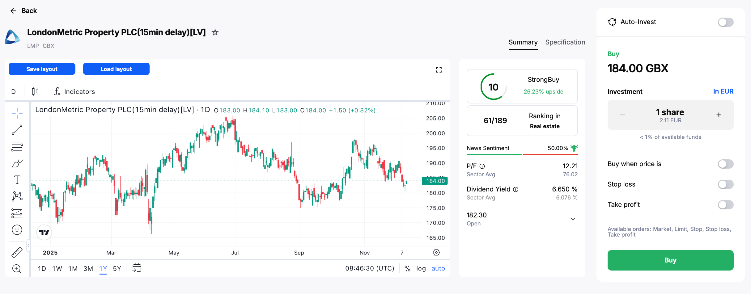751x294 pixels.
Task: Click the 184.00 current price label
Action: point(435,181)
